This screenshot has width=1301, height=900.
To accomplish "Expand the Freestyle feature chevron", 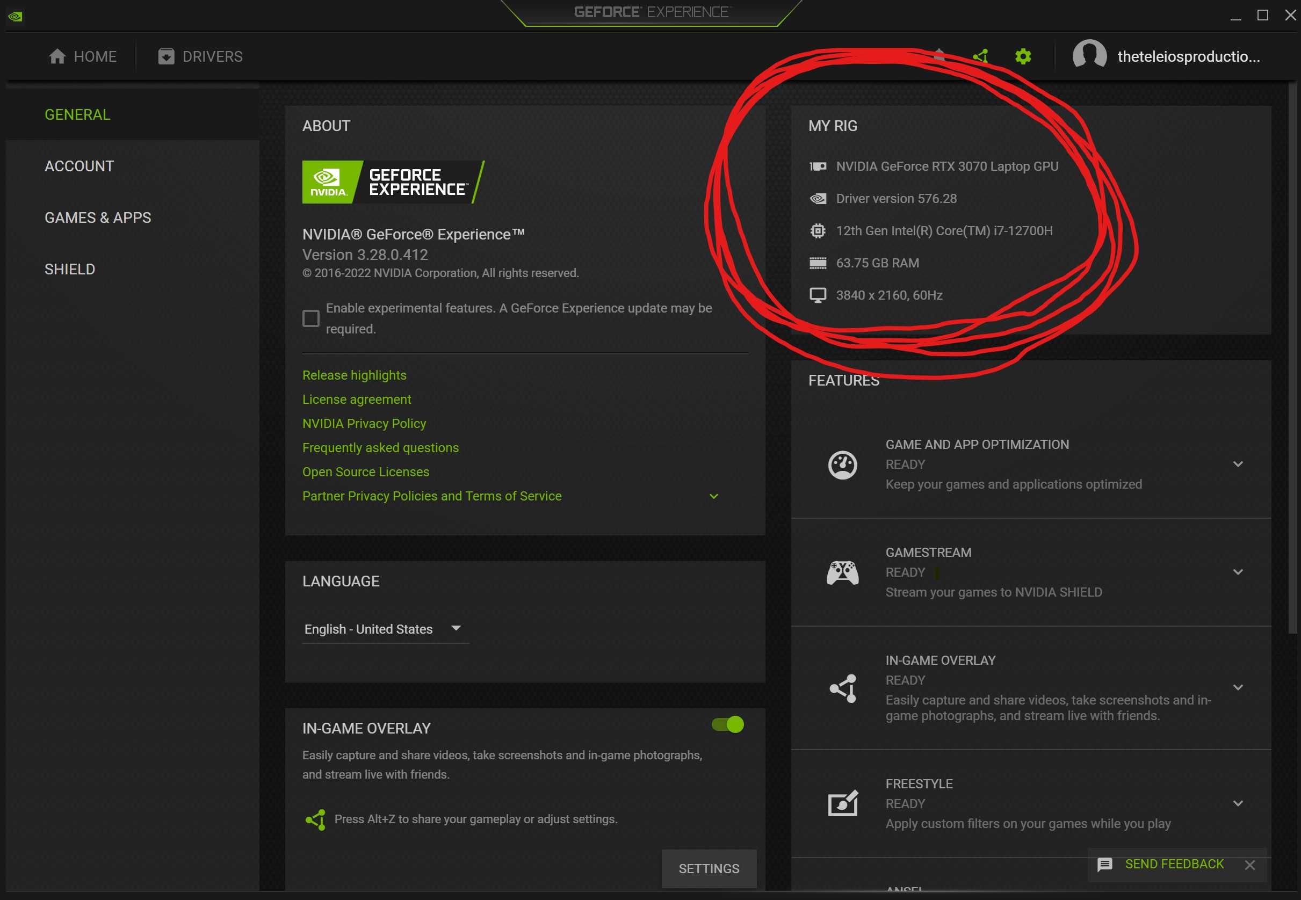I will (x=1238, y=803).
